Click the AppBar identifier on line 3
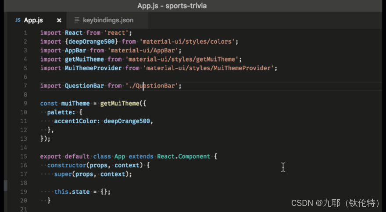 point(75,51)
